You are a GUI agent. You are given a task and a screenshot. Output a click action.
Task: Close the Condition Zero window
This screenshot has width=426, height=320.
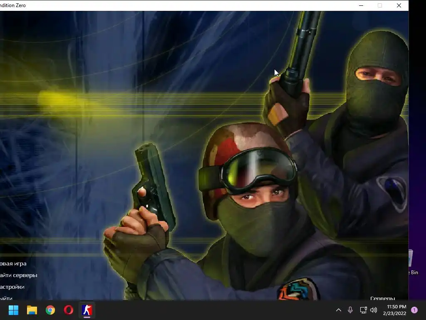399,5
